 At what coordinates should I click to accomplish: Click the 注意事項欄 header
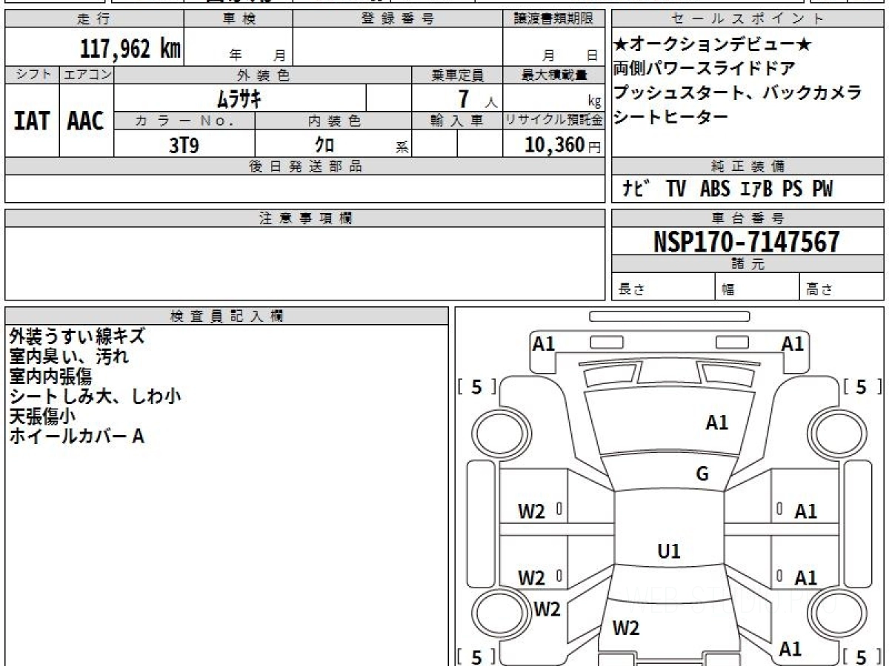305,218
